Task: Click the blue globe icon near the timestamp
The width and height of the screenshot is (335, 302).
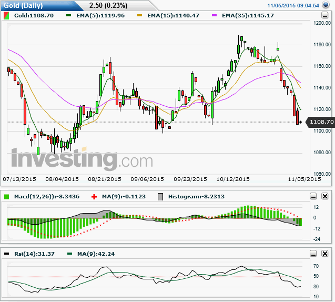Action: coord(326,5)
